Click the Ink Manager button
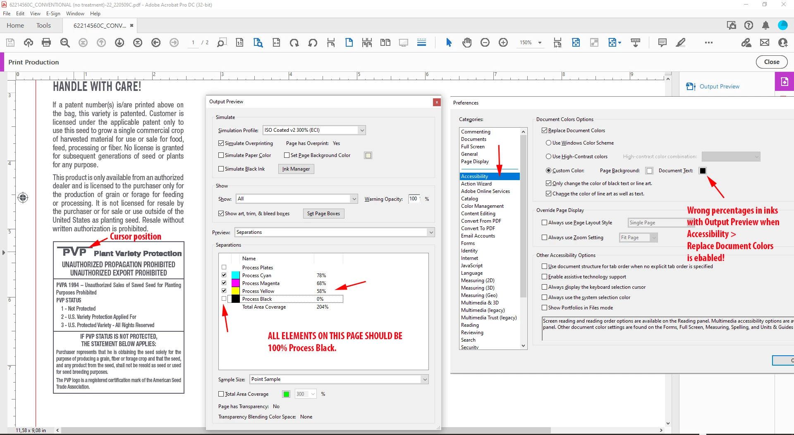The image size is (794, 435). (x=296, y=169)
